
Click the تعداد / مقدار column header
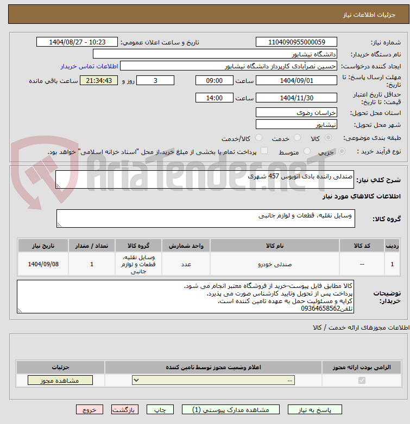pos(92,246)
